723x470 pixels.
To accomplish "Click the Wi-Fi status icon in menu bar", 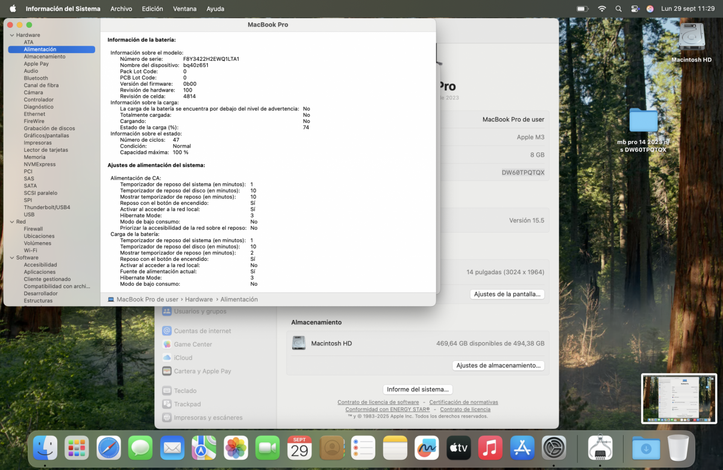I will click(x=602, y=8).
